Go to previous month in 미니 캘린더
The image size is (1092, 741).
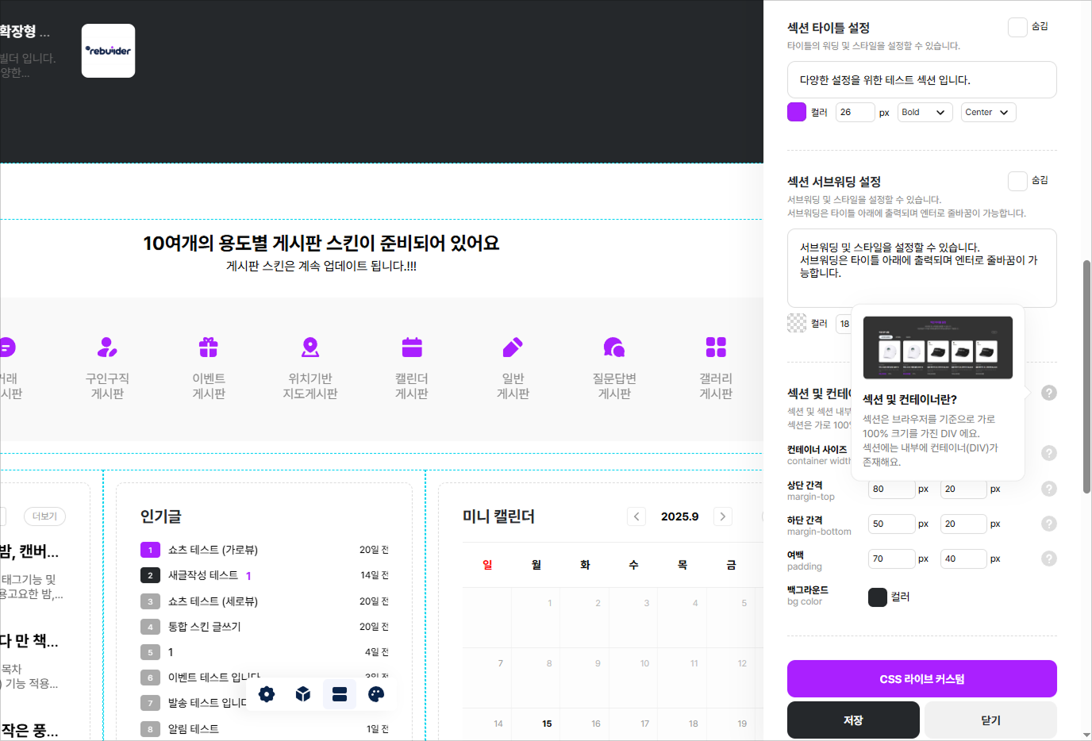click(636, 516)
